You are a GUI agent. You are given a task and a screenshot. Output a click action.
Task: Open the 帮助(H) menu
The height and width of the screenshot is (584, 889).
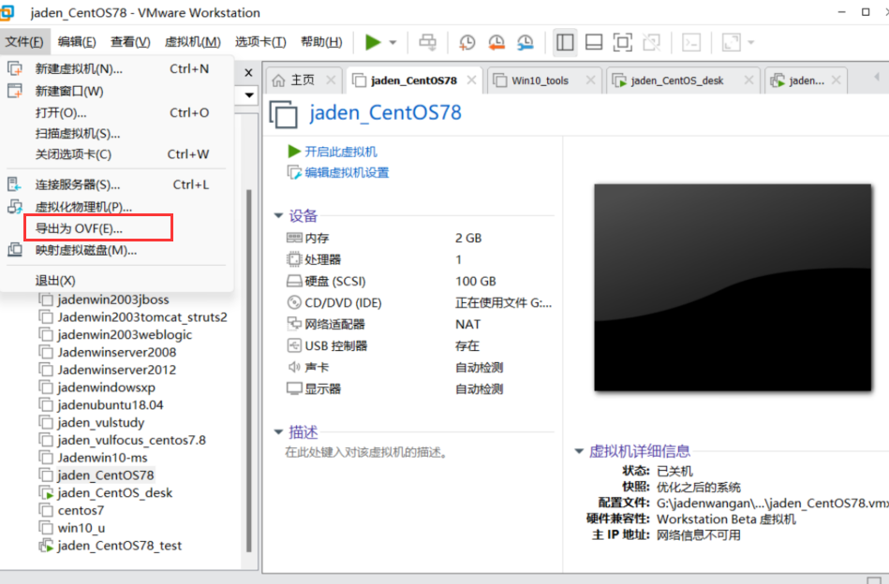[x=320, y=42]
